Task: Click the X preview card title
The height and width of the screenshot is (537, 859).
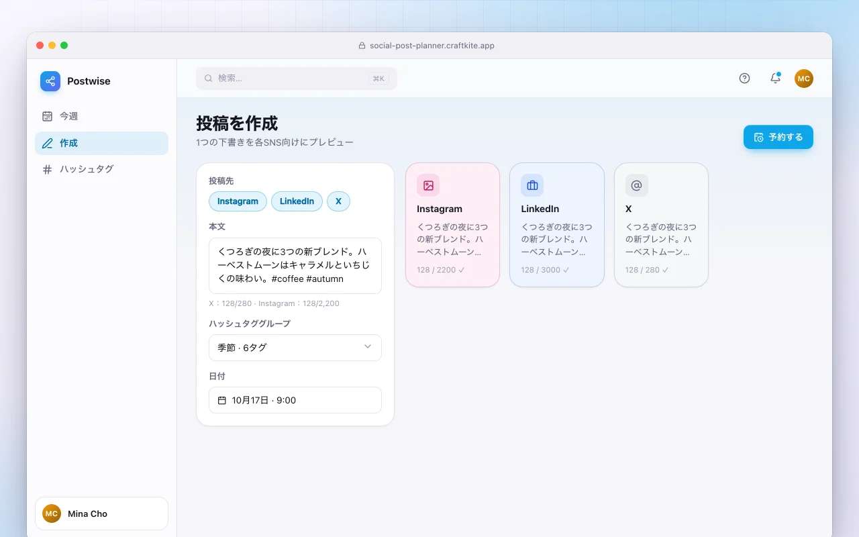Action: pos(629,209)
